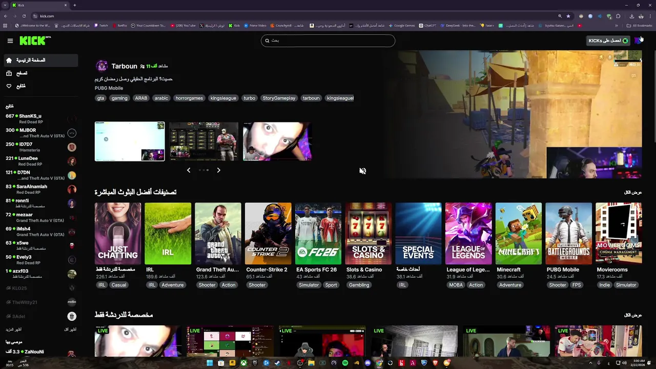Viewport: 656px width, 369px height.
Task: Select the gta tag
Action: click(100, 98)
